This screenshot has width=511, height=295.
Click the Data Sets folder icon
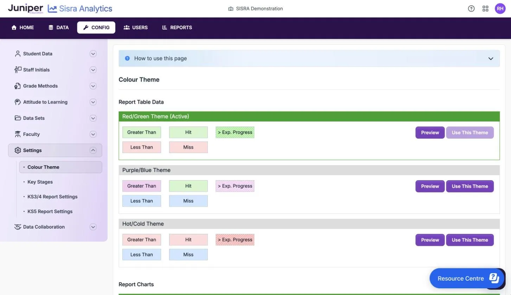pos(18,118)
